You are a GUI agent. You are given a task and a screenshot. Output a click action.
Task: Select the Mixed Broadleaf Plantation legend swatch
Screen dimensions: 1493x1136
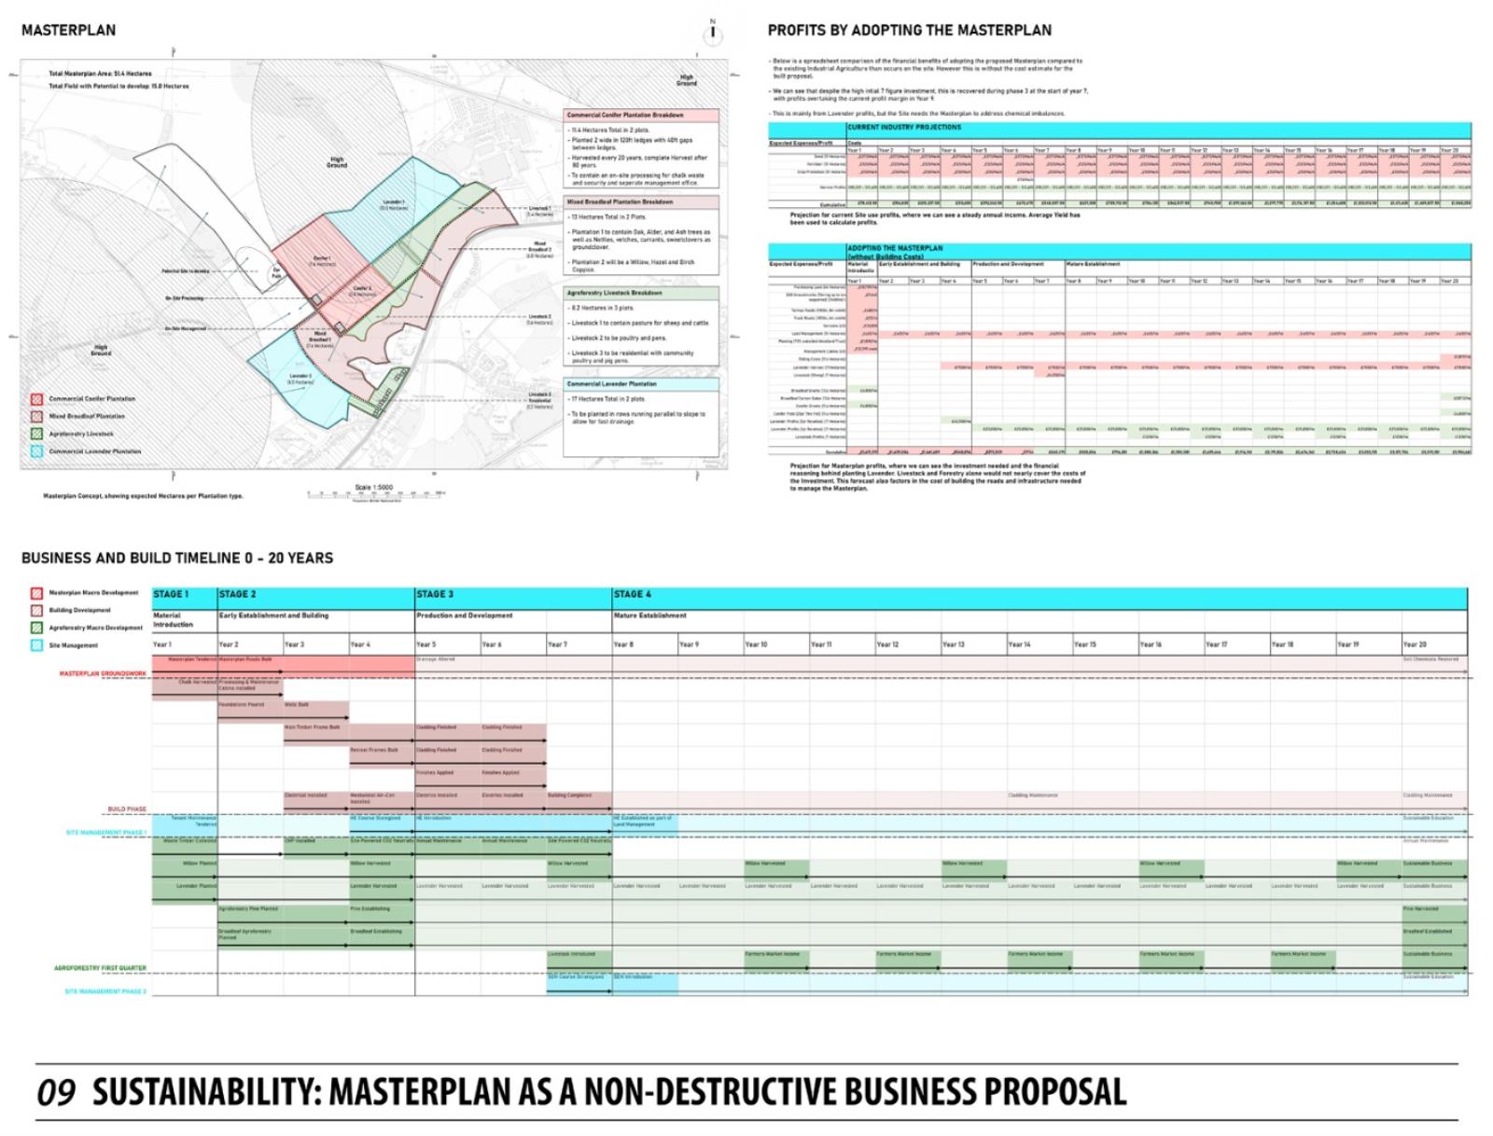[36, 417]
